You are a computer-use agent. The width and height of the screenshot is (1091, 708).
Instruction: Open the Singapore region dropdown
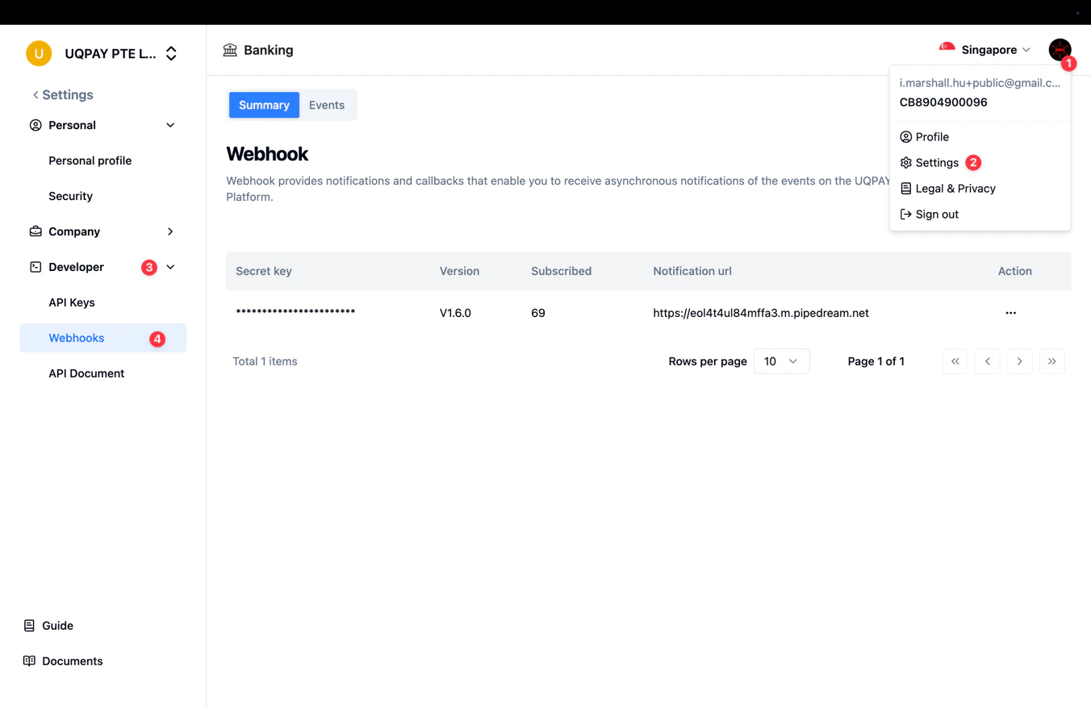pos(989,49)
